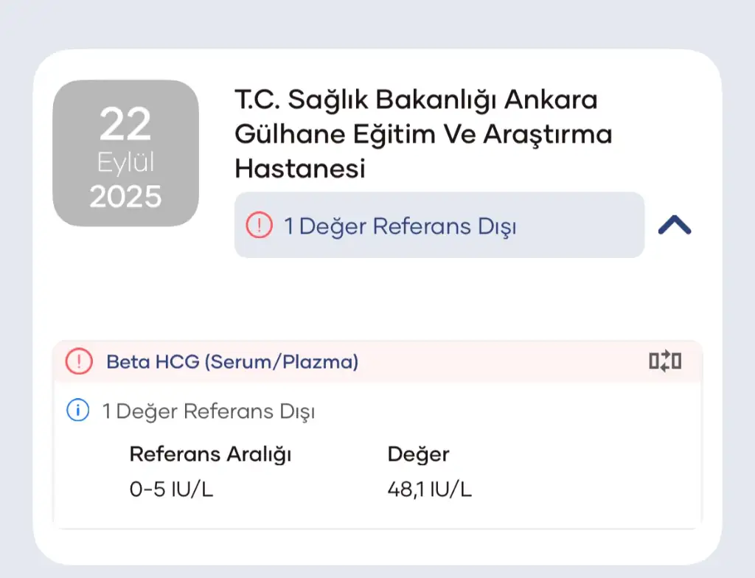Click the 'T.C. Sağlık Bakanlığı Ankara' title line

pyautogui.click(x=416, y=100)
